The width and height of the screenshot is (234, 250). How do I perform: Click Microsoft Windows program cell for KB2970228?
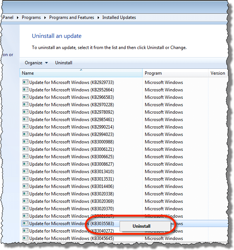(x=164, y=105)
